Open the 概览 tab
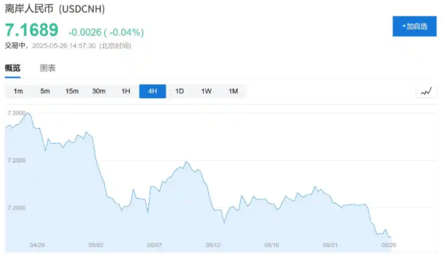This screenshot has height=256, width=446. pos(12,68)
